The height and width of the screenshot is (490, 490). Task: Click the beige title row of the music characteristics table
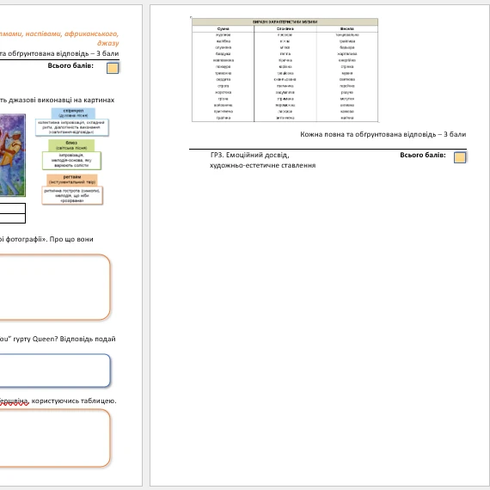[285, 21]
